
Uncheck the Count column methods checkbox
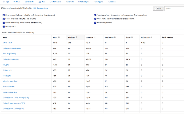[3, 15]
